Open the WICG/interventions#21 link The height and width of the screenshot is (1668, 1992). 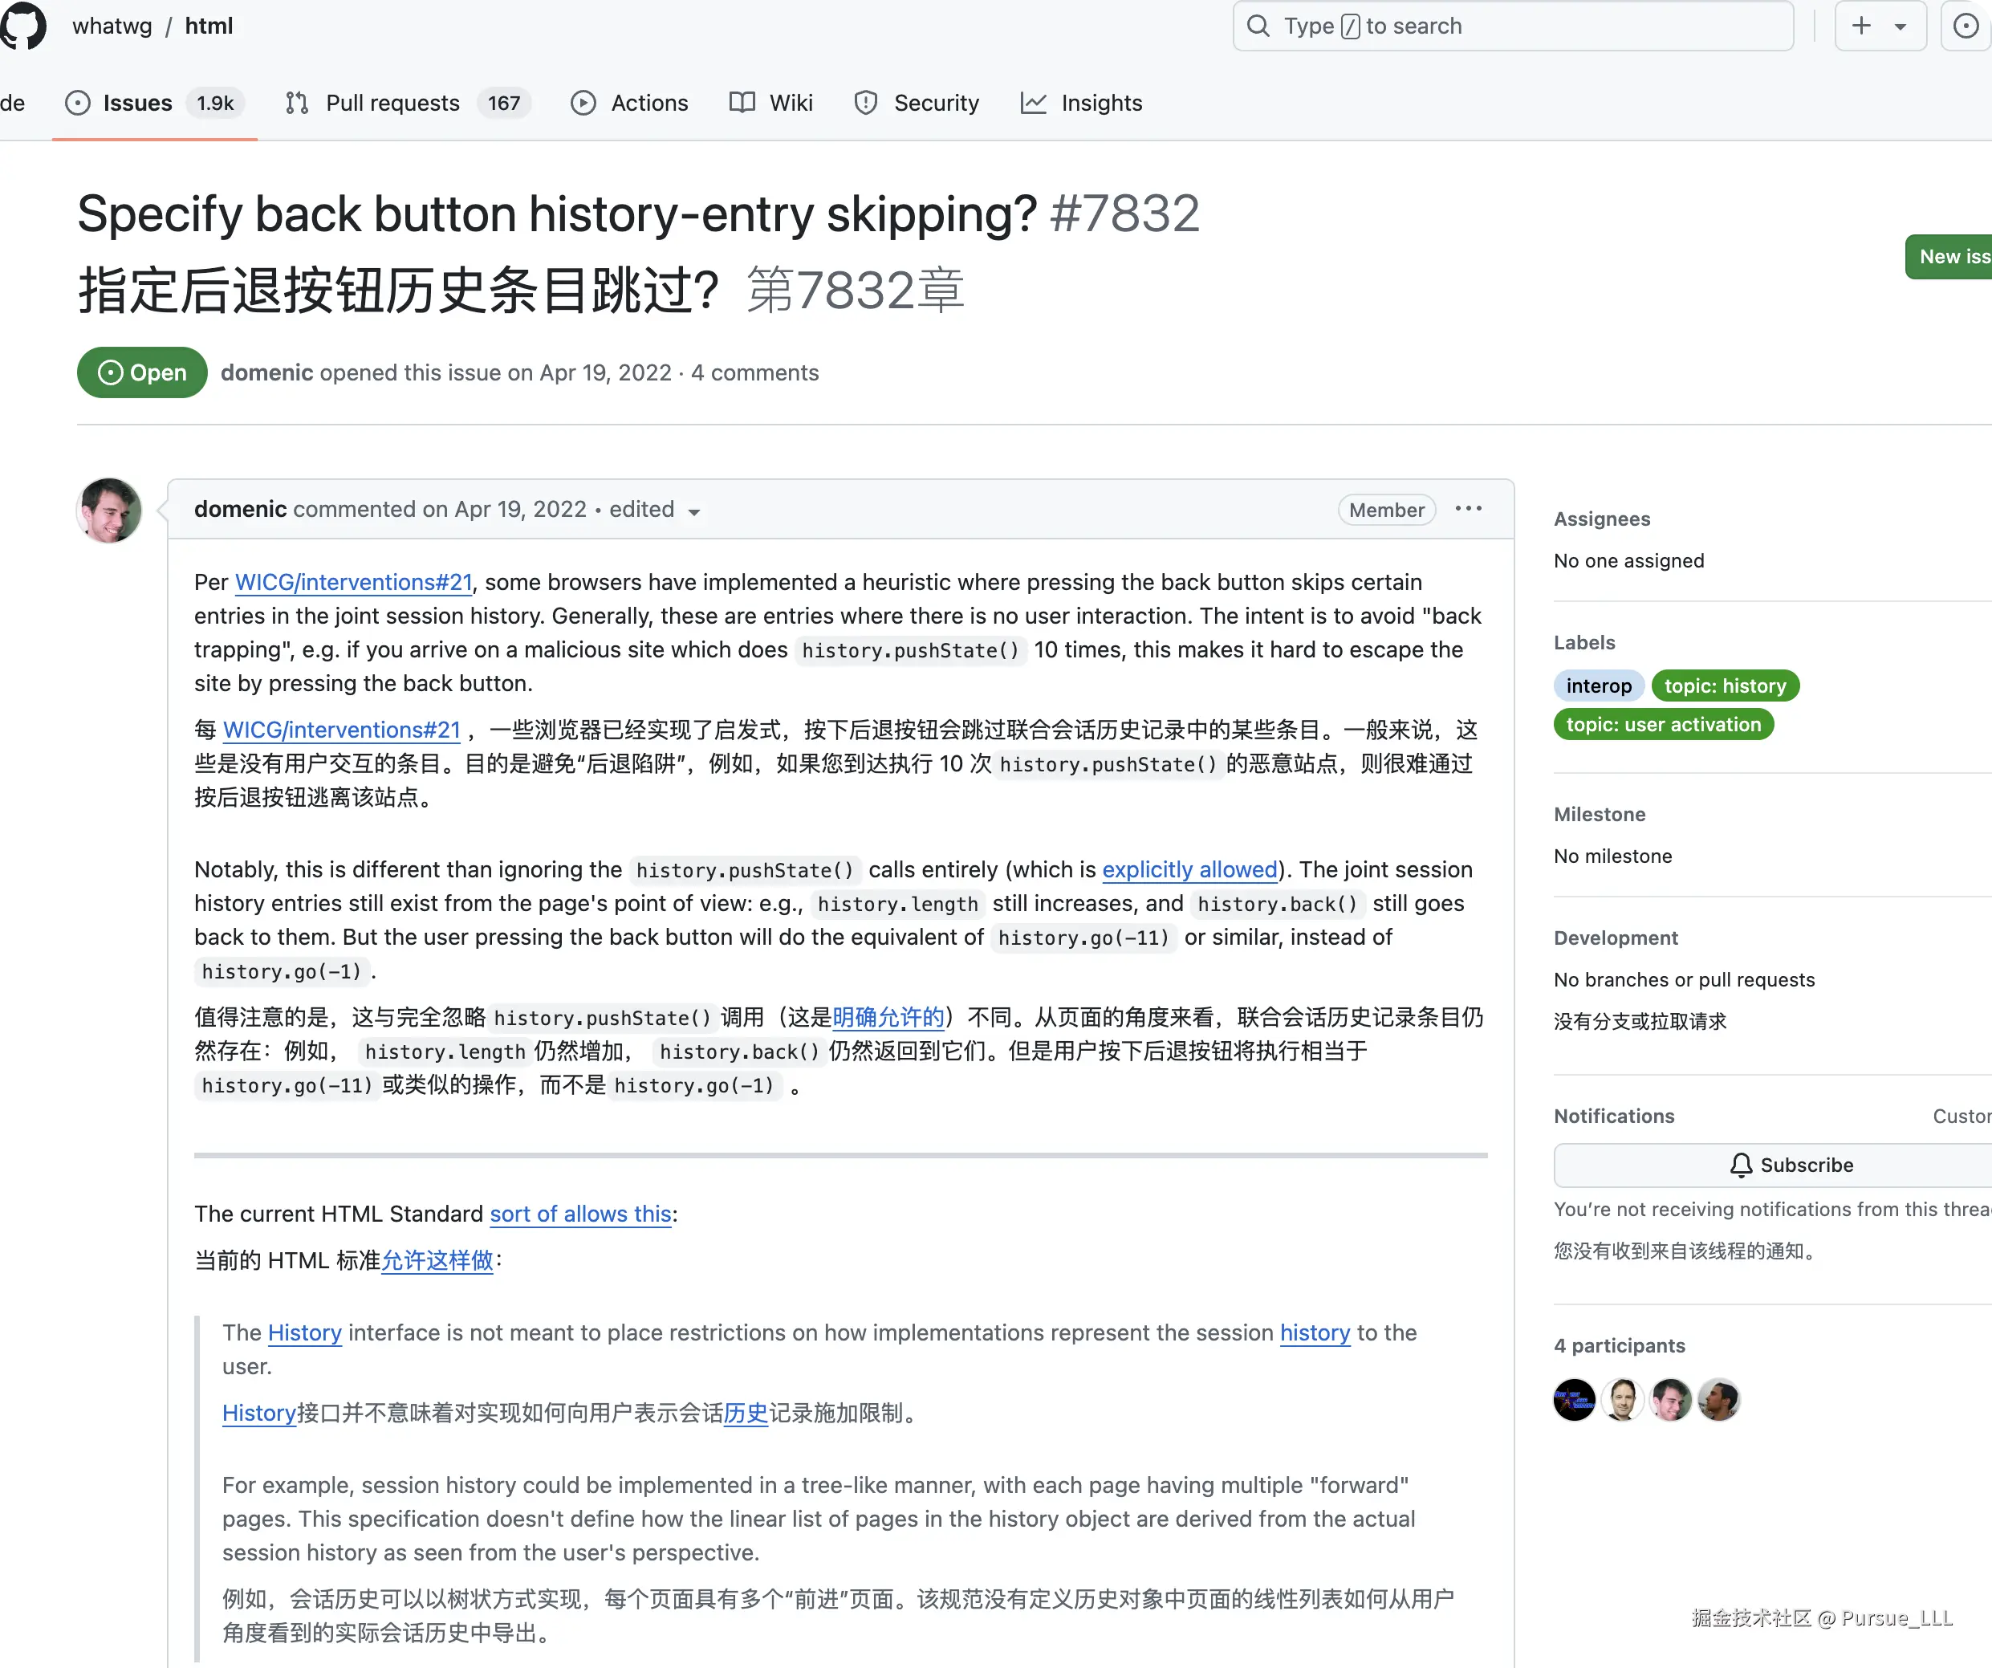[x=353, y=582]
